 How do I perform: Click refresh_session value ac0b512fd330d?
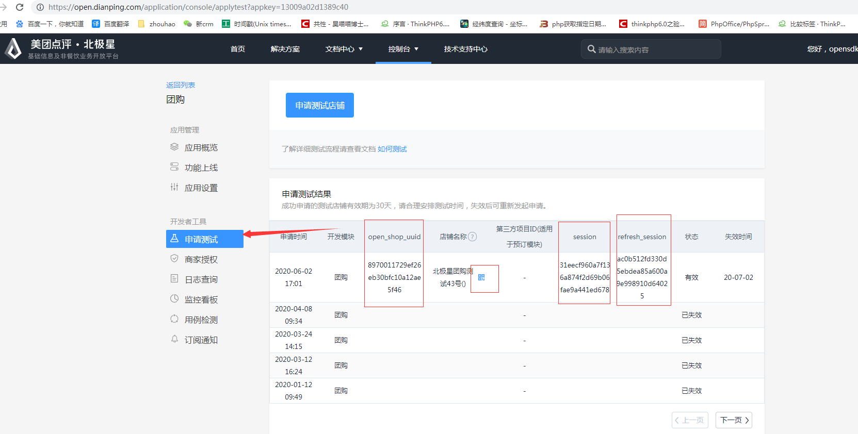tap(642, 277)
